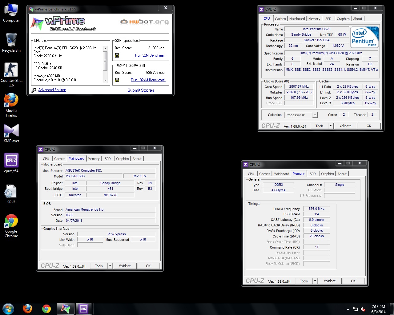Open Caches tab in CPU-Z Memory window

tap(265, 174)
